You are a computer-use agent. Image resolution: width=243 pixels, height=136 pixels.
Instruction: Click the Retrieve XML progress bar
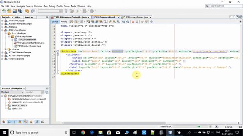coord(191,127)
